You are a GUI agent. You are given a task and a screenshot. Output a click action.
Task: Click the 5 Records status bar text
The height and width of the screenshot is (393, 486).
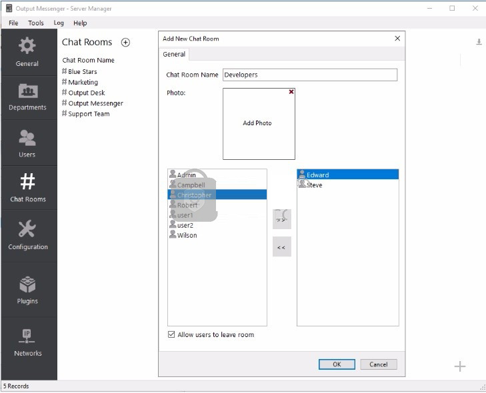pos(16,386)
